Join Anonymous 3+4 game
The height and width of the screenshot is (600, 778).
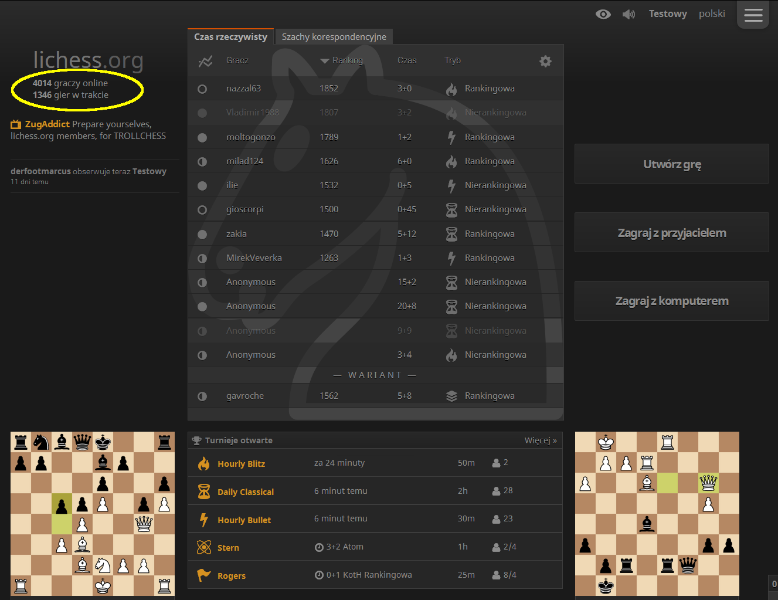(376, 355)
